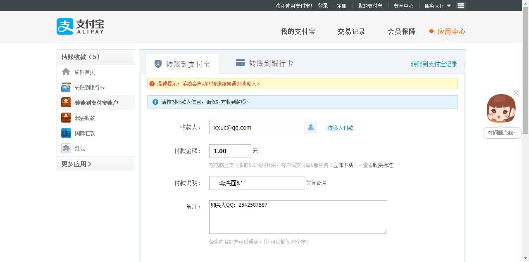The height and width of the screenshot is (262, 529).
Task: Click the 转账收款 (5) sidebar header
Action: (x=96, y=57)
